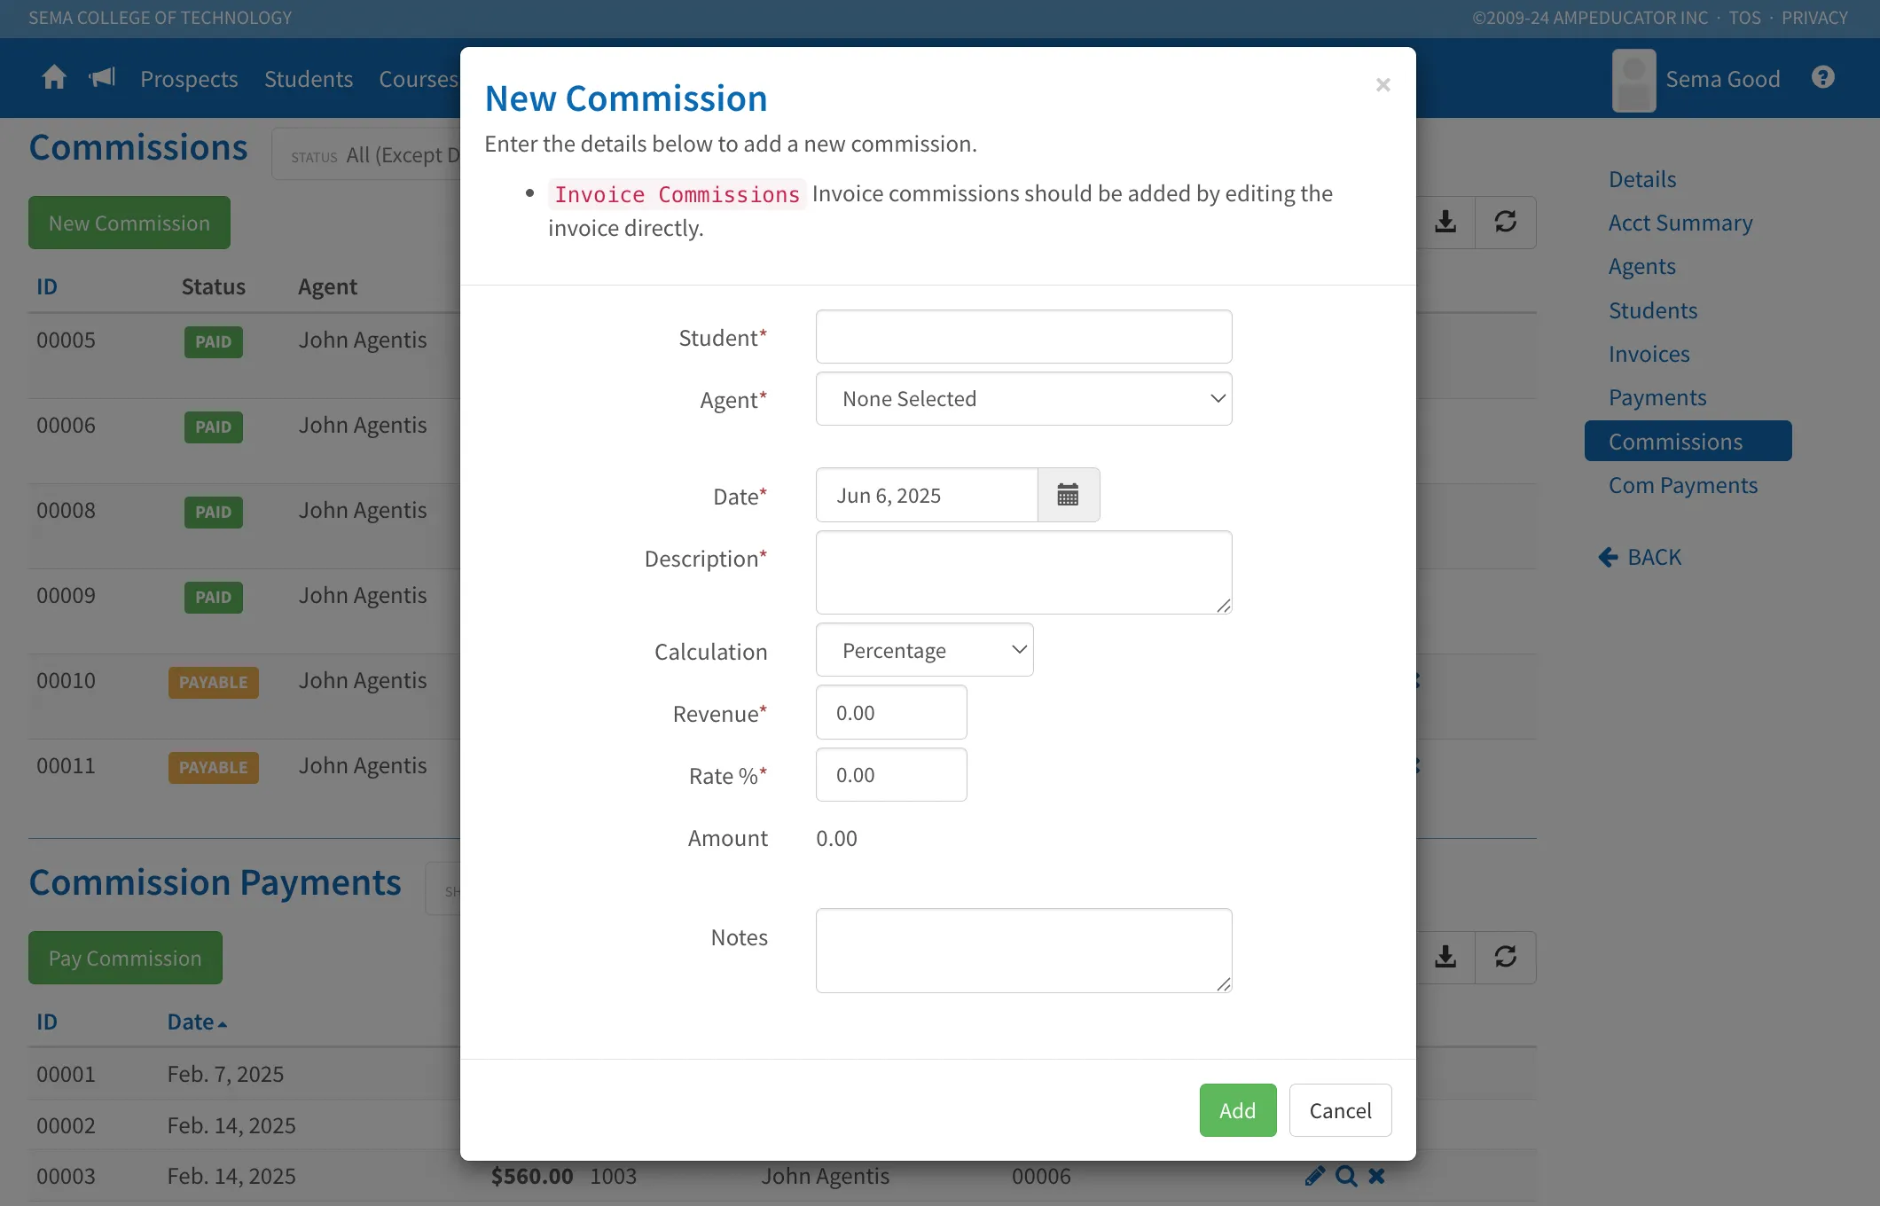The width and height of the screenshot is (1880, 1206).
Task: Click the help question mark icon
Action: pos(1822,78)
